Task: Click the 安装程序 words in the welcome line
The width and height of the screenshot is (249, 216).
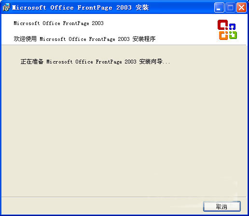Action: click(144, 39)
